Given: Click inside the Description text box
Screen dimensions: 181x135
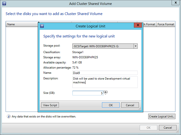Looking at the screenshot, I should [x=105, y=82].
